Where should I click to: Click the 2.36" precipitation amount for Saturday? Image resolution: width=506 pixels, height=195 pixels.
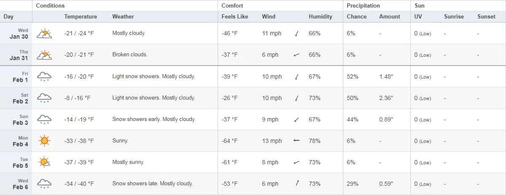coord(386,98)
